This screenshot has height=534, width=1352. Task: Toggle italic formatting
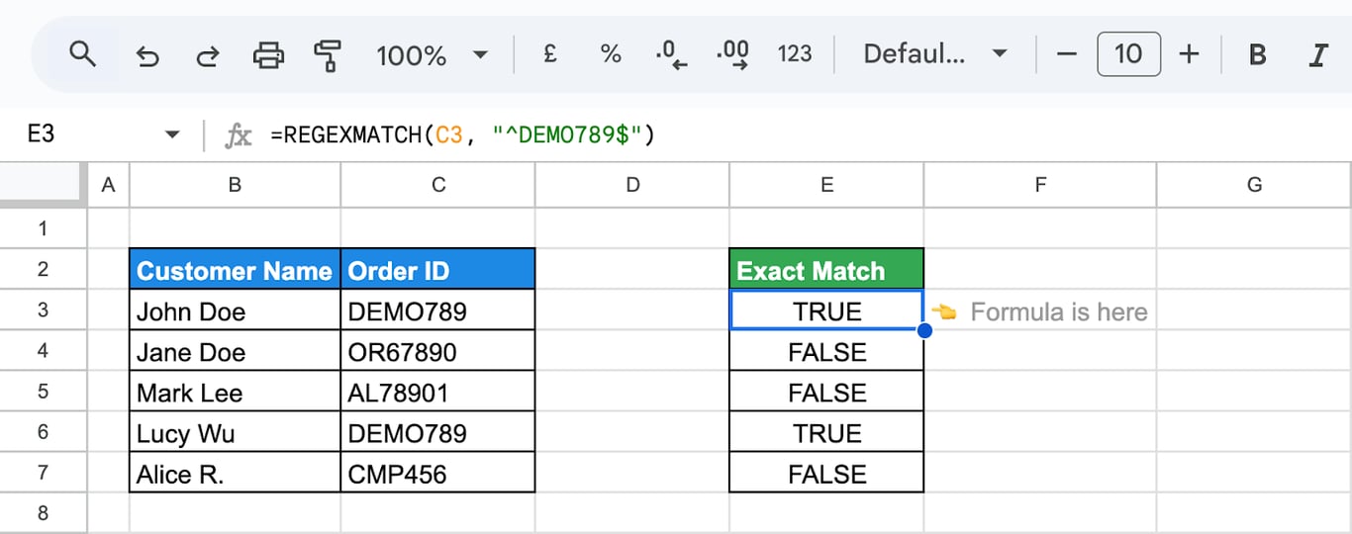coord(1317,54)
